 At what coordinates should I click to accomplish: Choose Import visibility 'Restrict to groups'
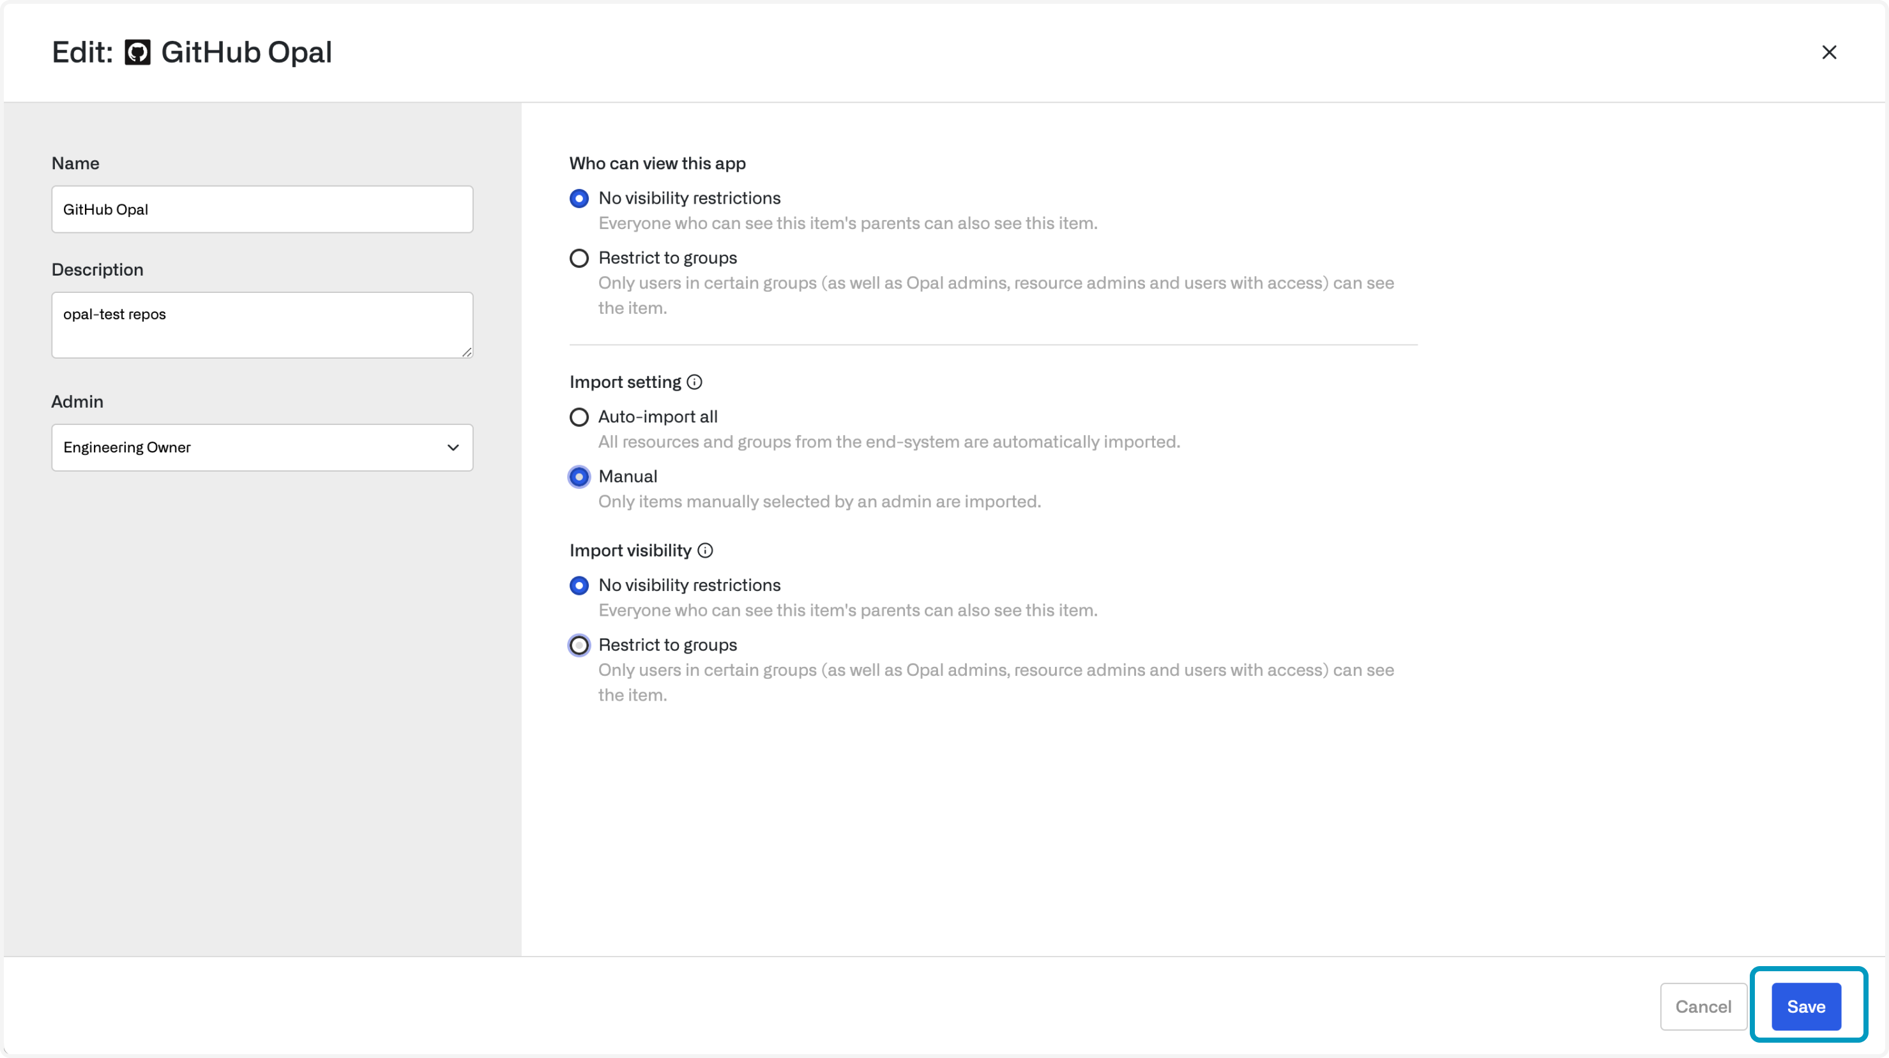(x=579, y=646)
